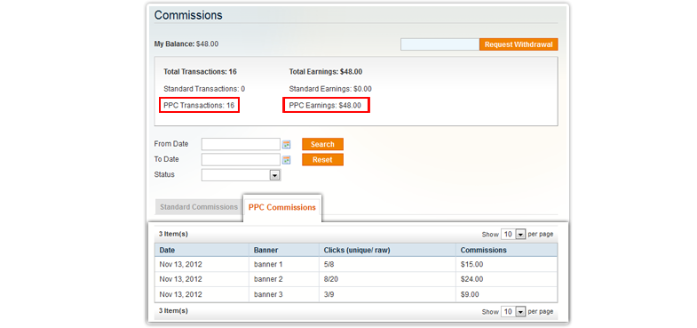Focus the withdrawal amount input field
The width and height of the screenshot is (697, 328).
440,44
